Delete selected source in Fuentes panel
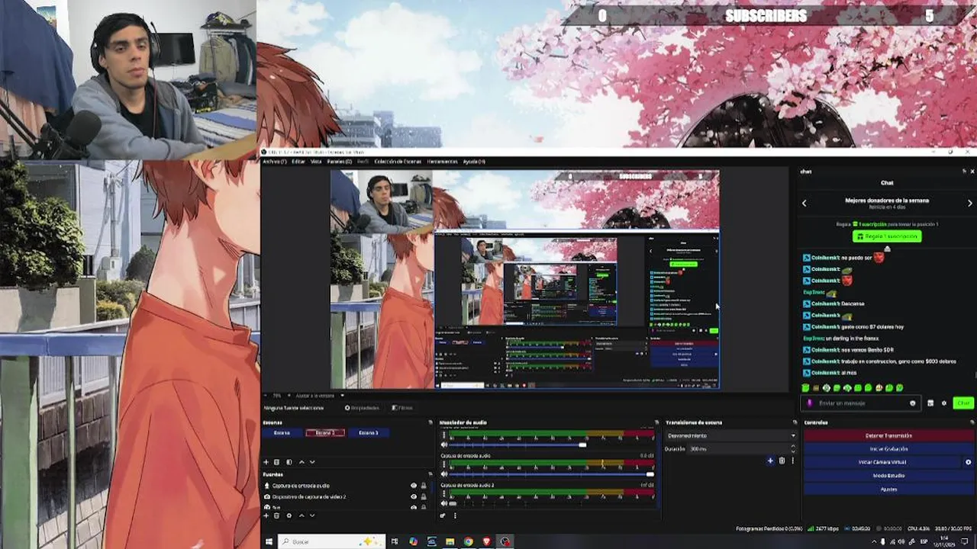Screen dimensions: 977x549 pos(276,515)
